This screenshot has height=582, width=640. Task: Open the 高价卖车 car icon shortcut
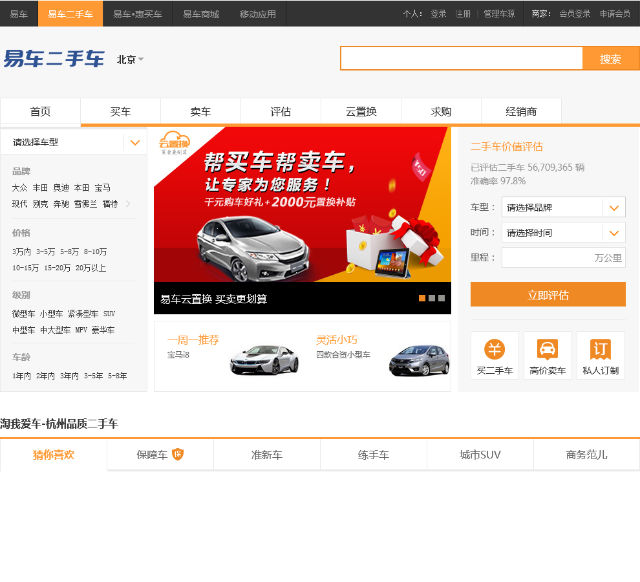[548, 355]
